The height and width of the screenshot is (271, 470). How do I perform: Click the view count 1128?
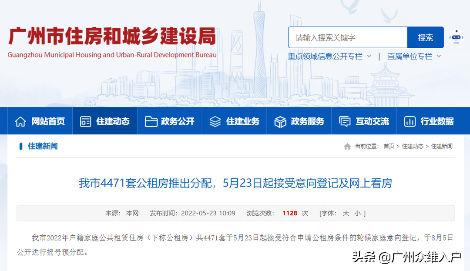click(x=289, y=213)
